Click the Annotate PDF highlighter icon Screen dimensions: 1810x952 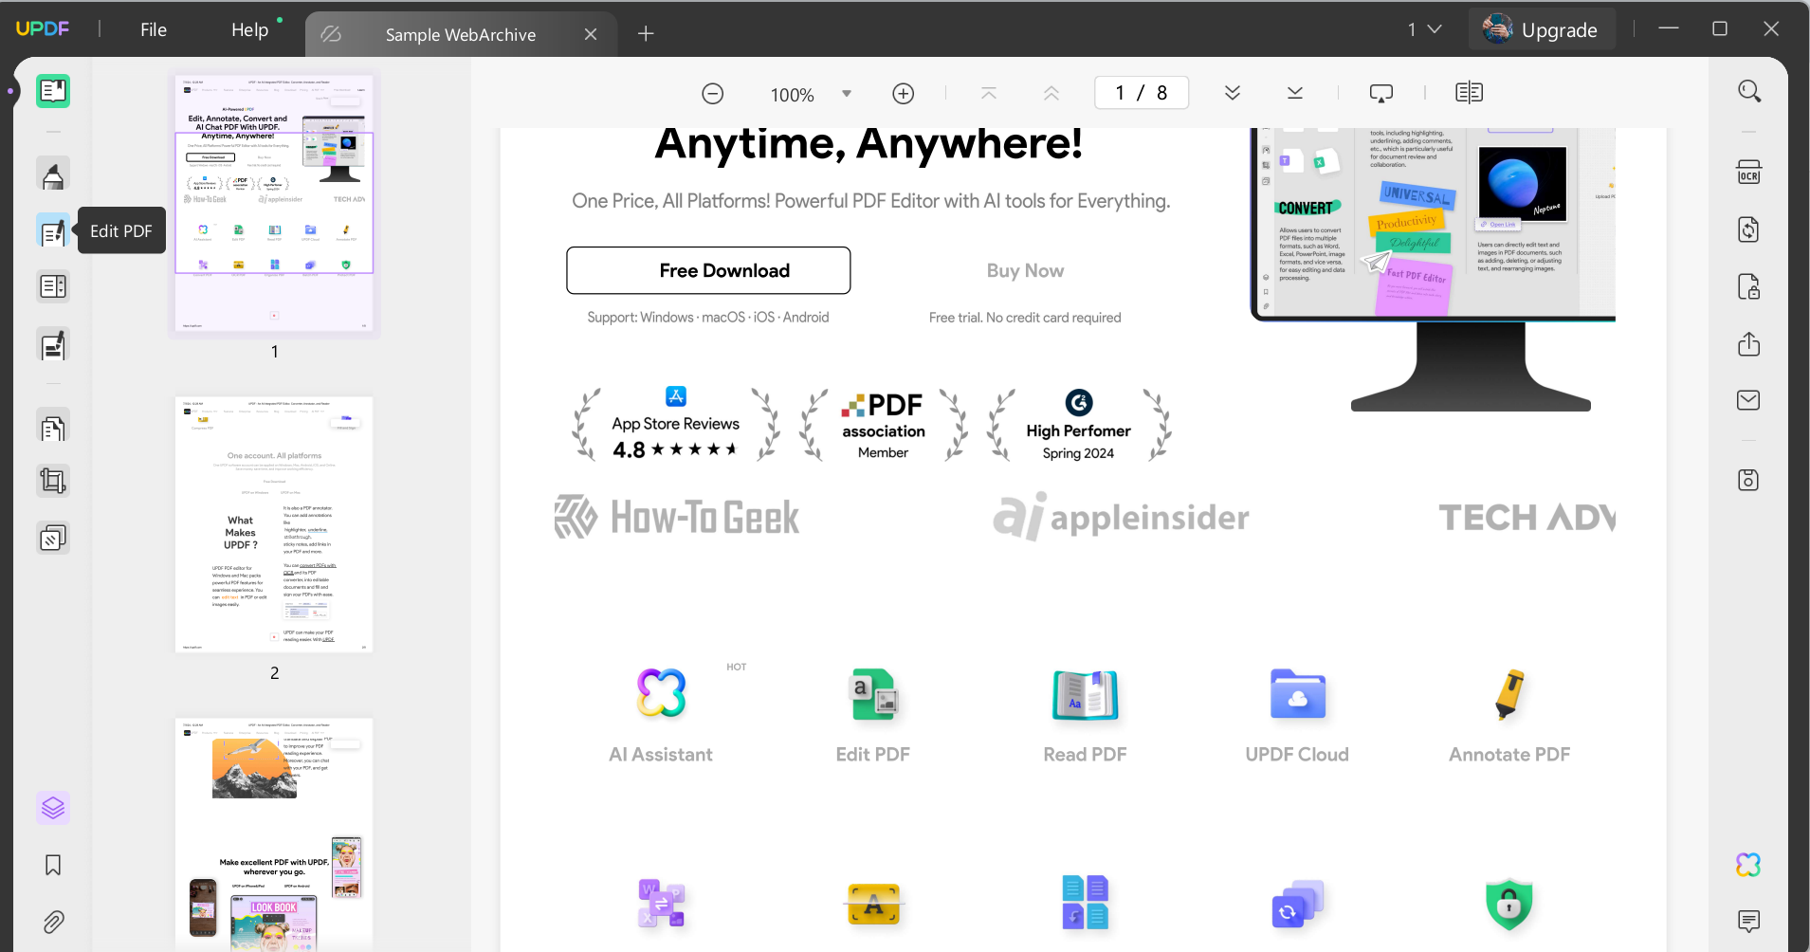tap(1509, 694)
